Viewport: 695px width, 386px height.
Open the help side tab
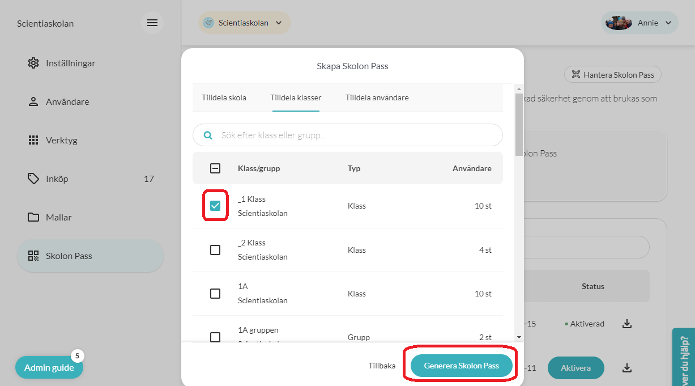click(x=684, y=358)
